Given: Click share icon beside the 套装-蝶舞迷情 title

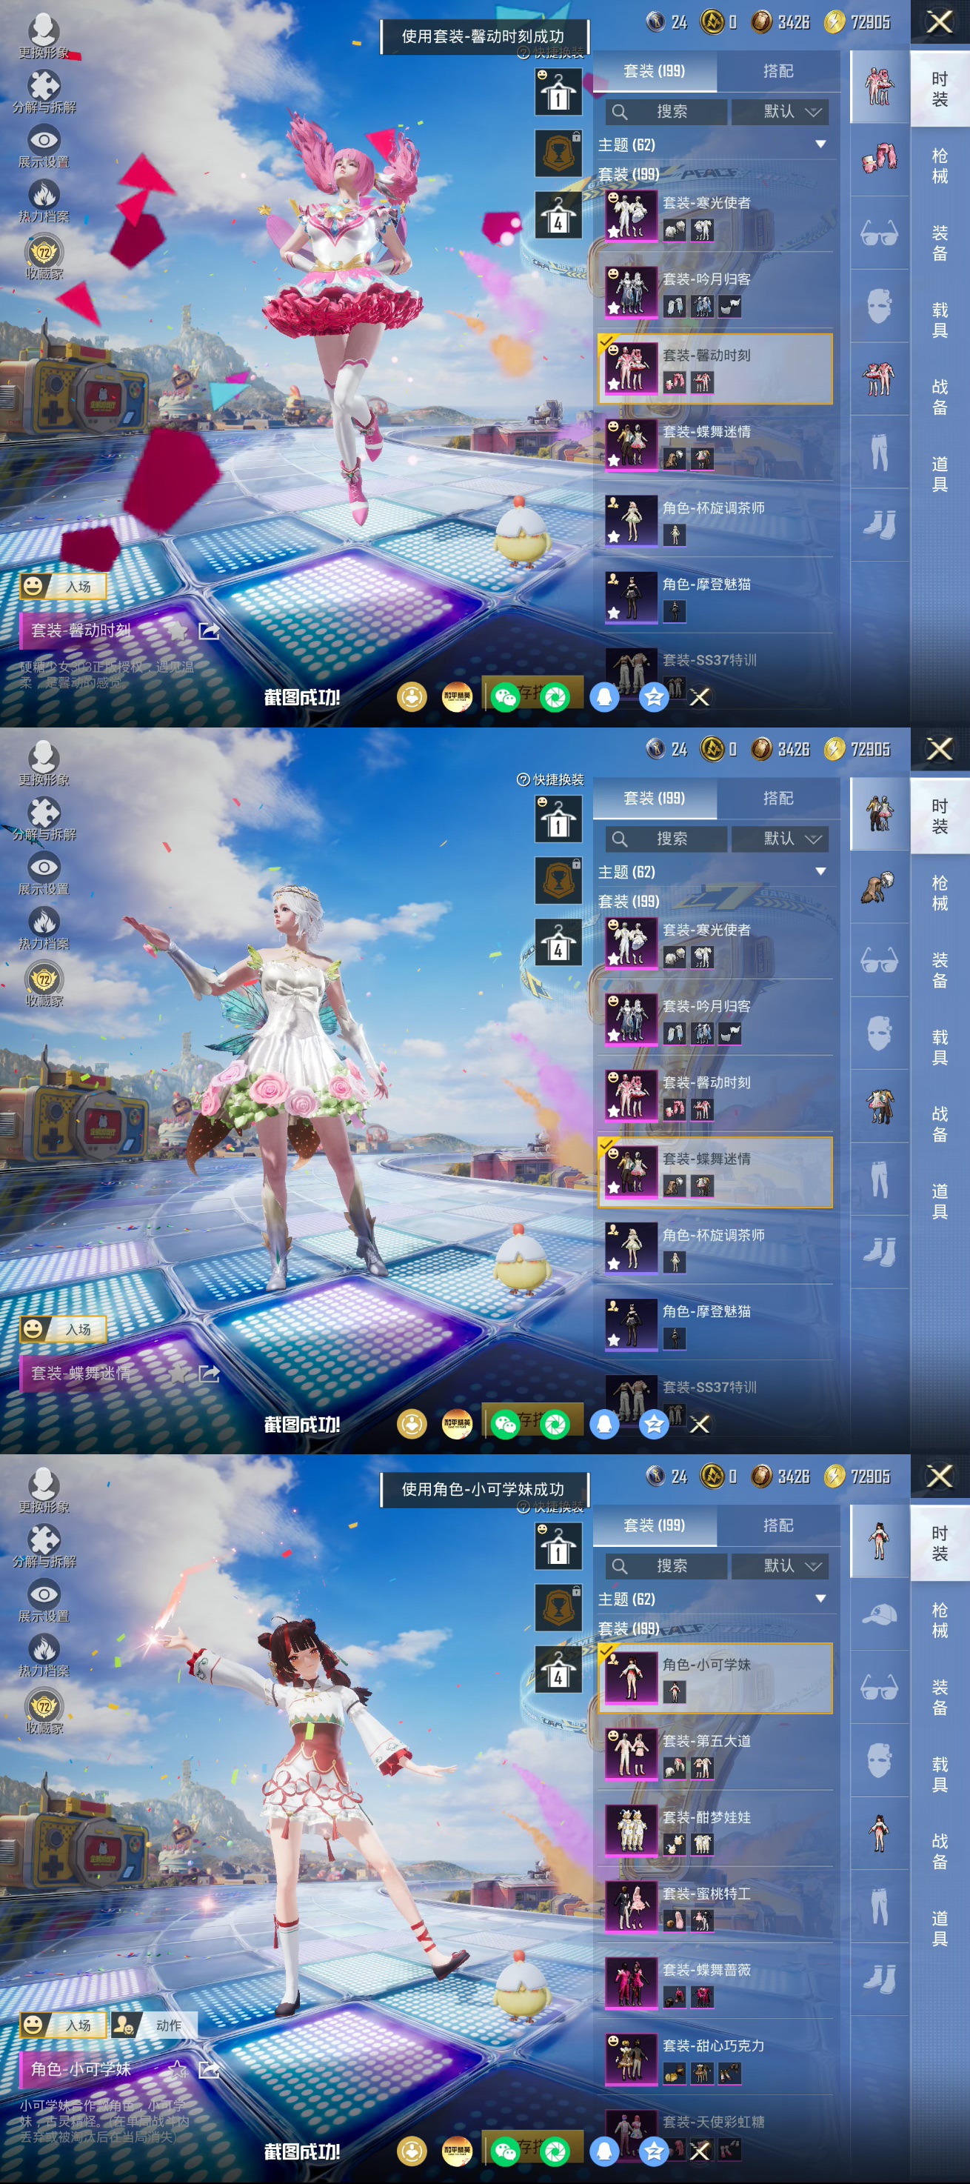Looking at the screenshot, I should tap(208, 1374).
